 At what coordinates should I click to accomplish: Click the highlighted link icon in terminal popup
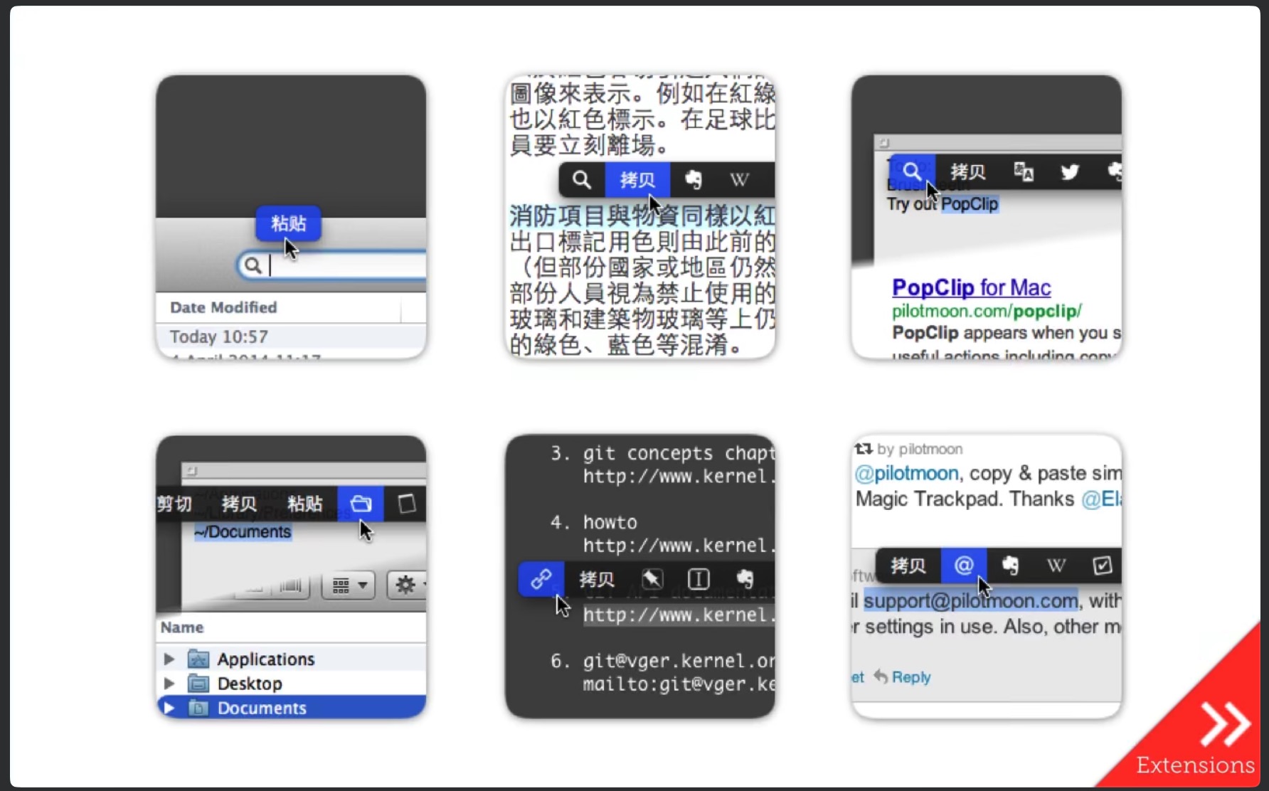point(541,579)
